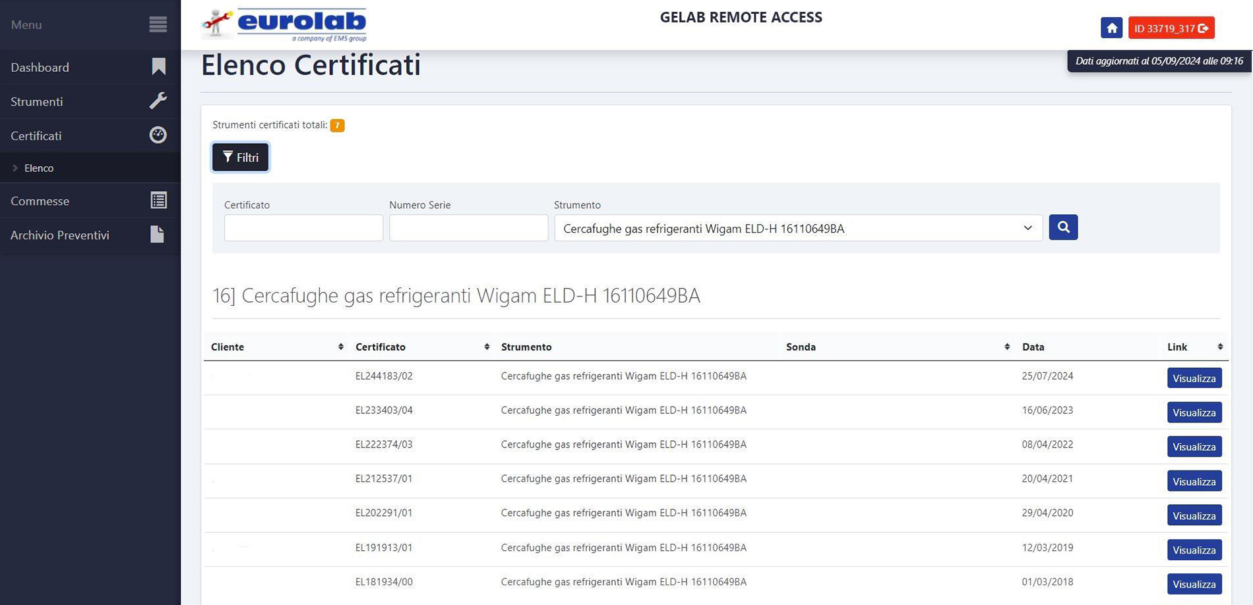Click the date 12/03/2019
The image size is (1253, 605).
point(1047,548)
